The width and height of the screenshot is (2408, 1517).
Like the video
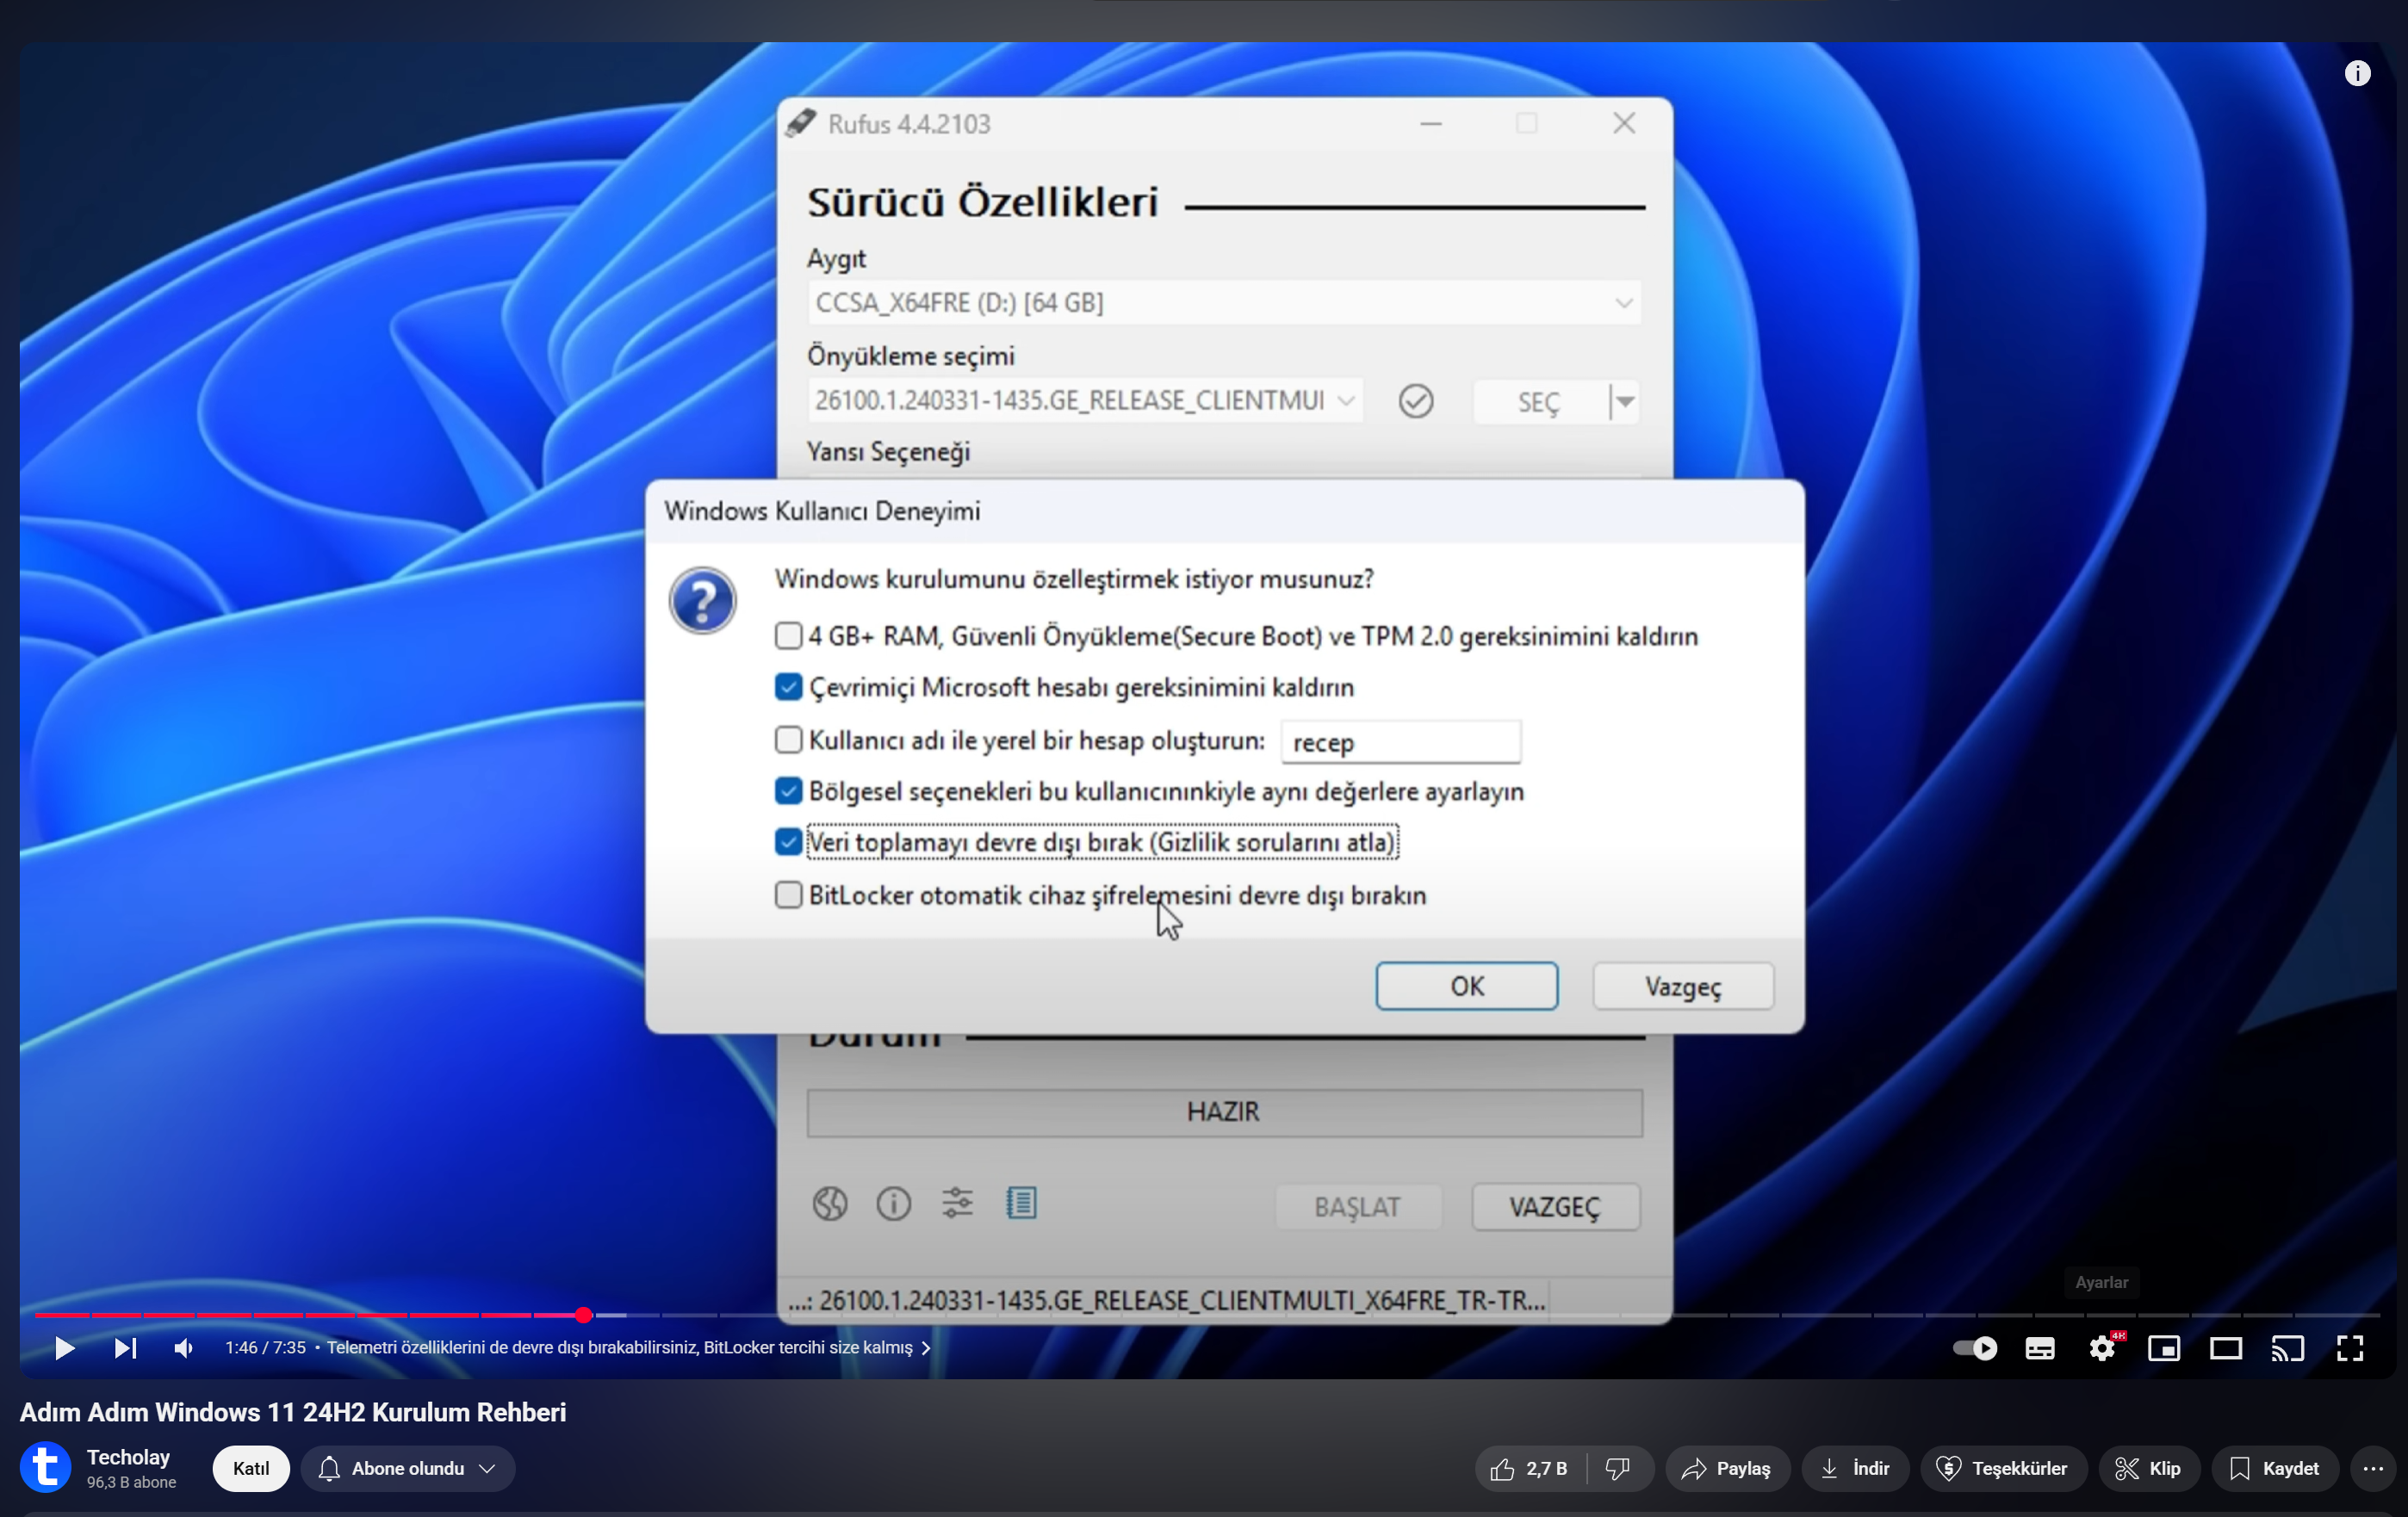click(x=1530, y=1468)
